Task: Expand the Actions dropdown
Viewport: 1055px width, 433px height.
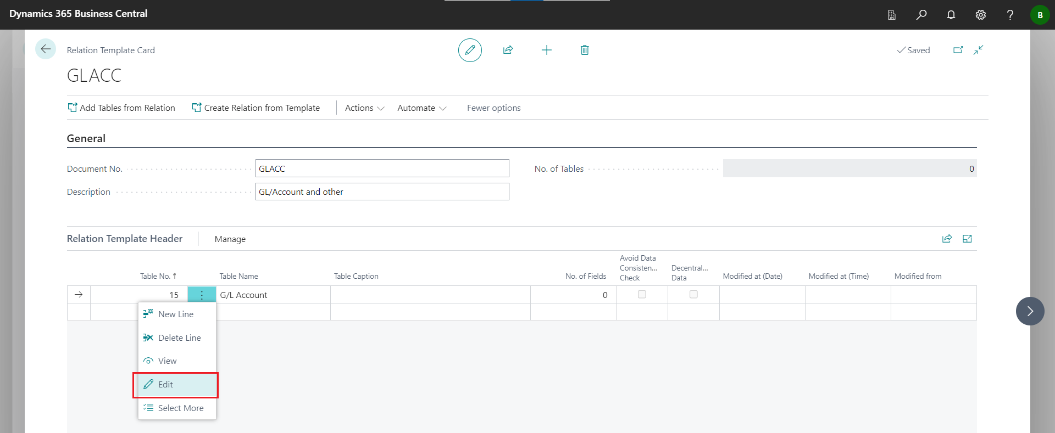Action: coord(365,108)
